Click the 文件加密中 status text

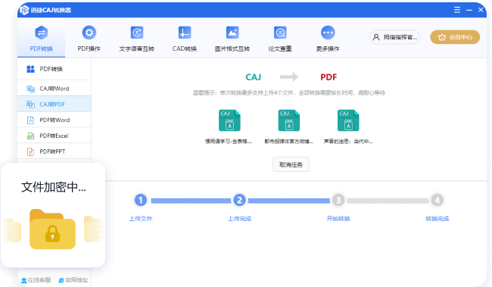54,187
